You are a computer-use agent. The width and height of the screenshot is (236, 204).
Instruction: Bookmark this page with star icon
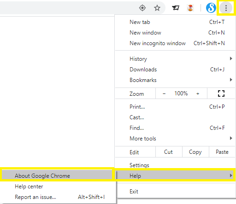(157, 8)
